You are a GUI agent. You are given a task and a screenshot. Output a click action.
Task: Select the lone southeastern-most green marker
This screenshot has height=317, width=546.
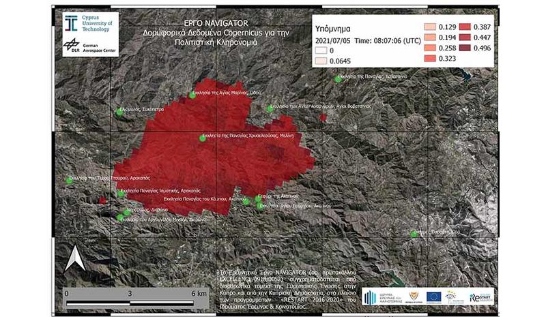click(x=414, y=235)
